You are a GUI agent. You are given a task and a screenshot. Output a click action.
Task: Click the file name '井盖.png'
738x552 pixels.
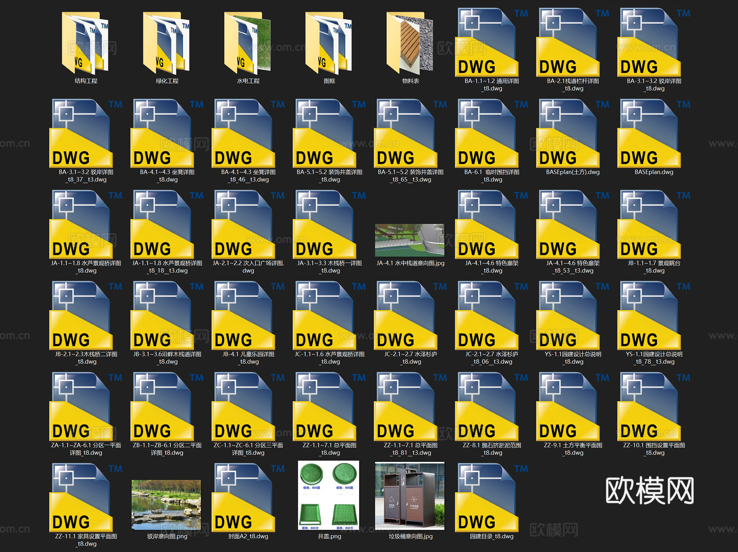(x=329, y=536)
